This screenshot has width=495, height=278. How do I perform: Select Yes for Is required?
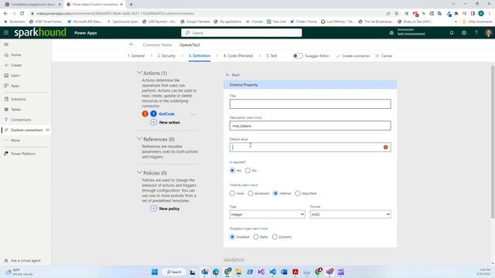click(232, 171)
